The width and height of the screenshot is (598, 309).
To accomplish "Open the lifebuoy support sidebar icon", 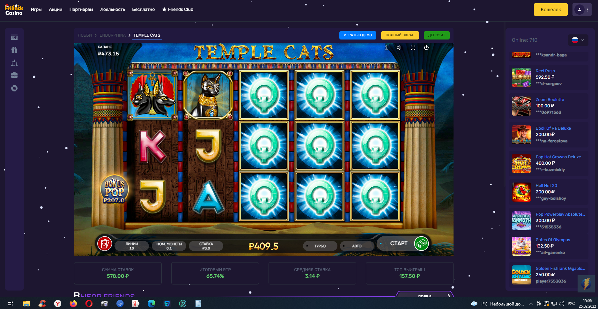I will click(x=14, y=88).
